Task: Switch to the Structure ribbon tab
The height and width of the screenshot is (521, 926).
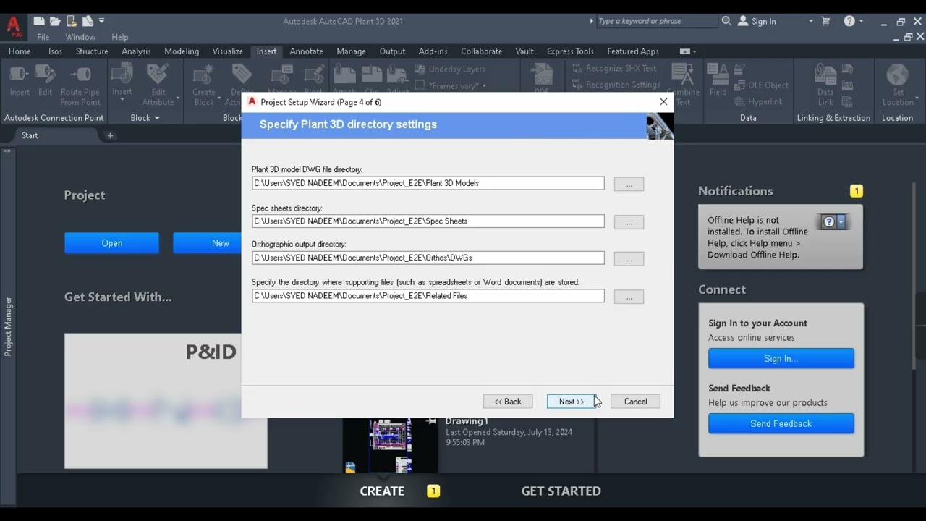Action: pos(92,51)
